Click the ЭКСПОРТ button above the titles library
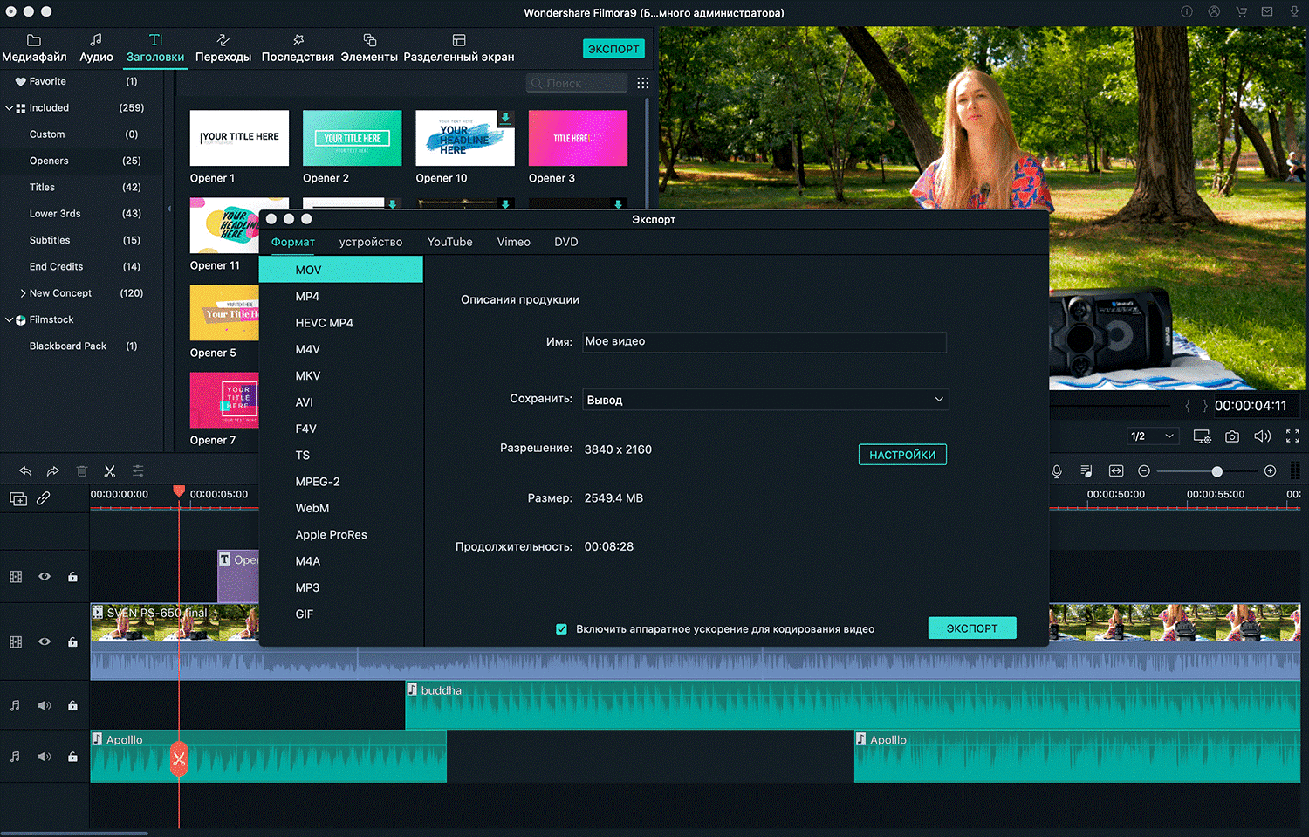This screenshot has width=1309, height=837. point(613,49)
